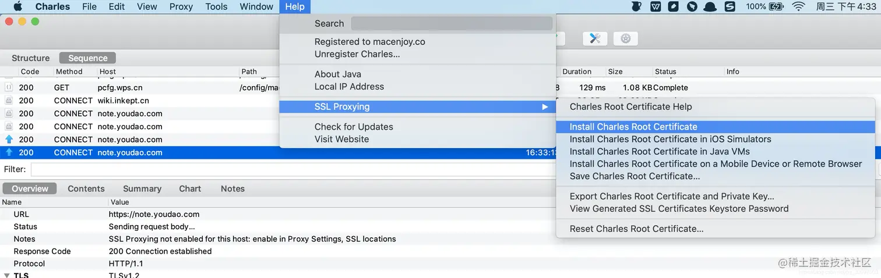Select Export Charles Root Certificate and Private Key...
The height and width of the screenshot is (278, 881).
pos(716,196)
